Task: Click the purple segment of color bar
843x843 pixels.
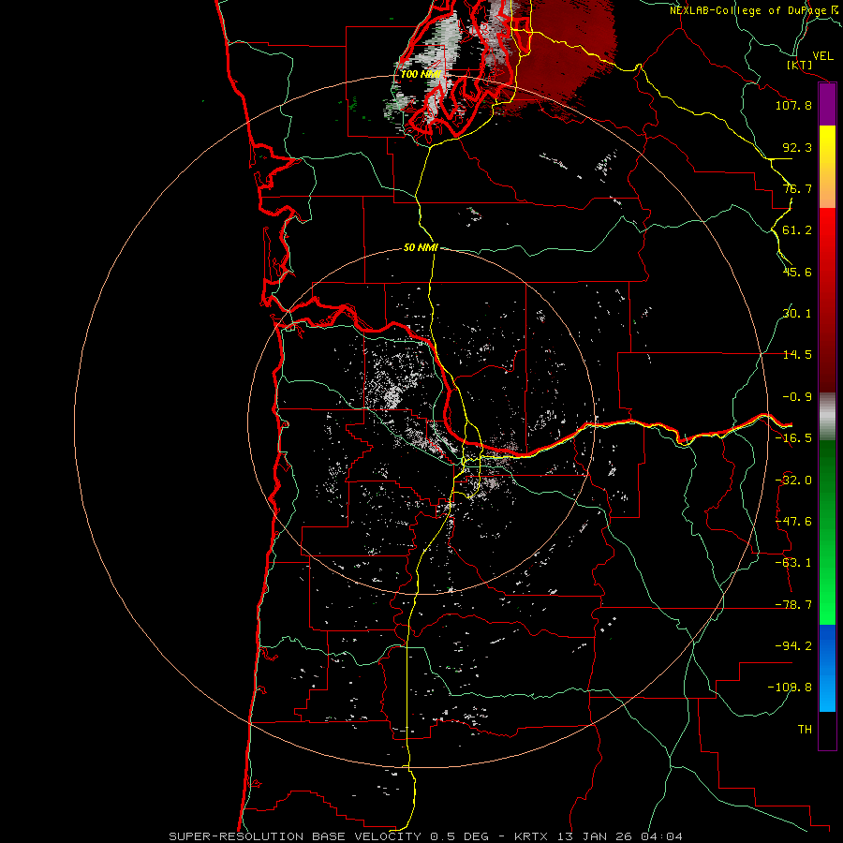Action: pyautogui.click(x=827, y=104)
